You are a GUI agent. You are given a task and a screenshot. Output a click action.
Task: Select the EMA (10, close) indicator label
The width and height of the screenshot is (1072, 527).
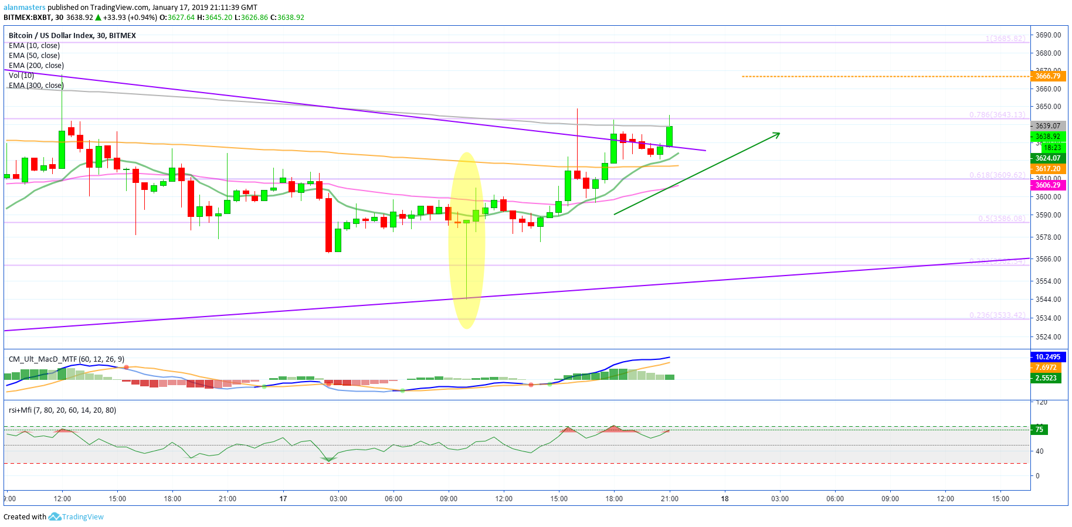tap(34, 46)
